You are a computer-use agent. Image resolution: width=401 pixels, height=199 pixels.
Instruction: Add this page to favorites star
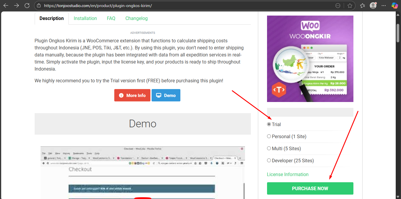click(350, 6)
